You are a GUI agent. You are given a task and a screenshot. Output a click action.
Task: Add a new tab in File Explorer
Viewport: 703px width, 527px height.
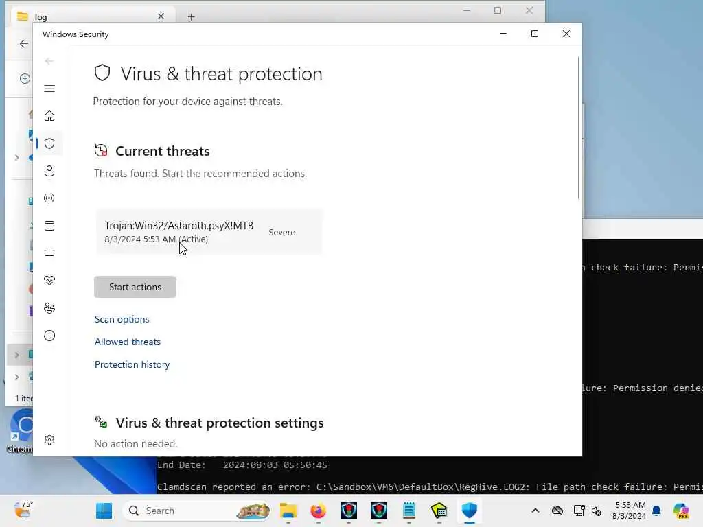click(x=191, y=16)
